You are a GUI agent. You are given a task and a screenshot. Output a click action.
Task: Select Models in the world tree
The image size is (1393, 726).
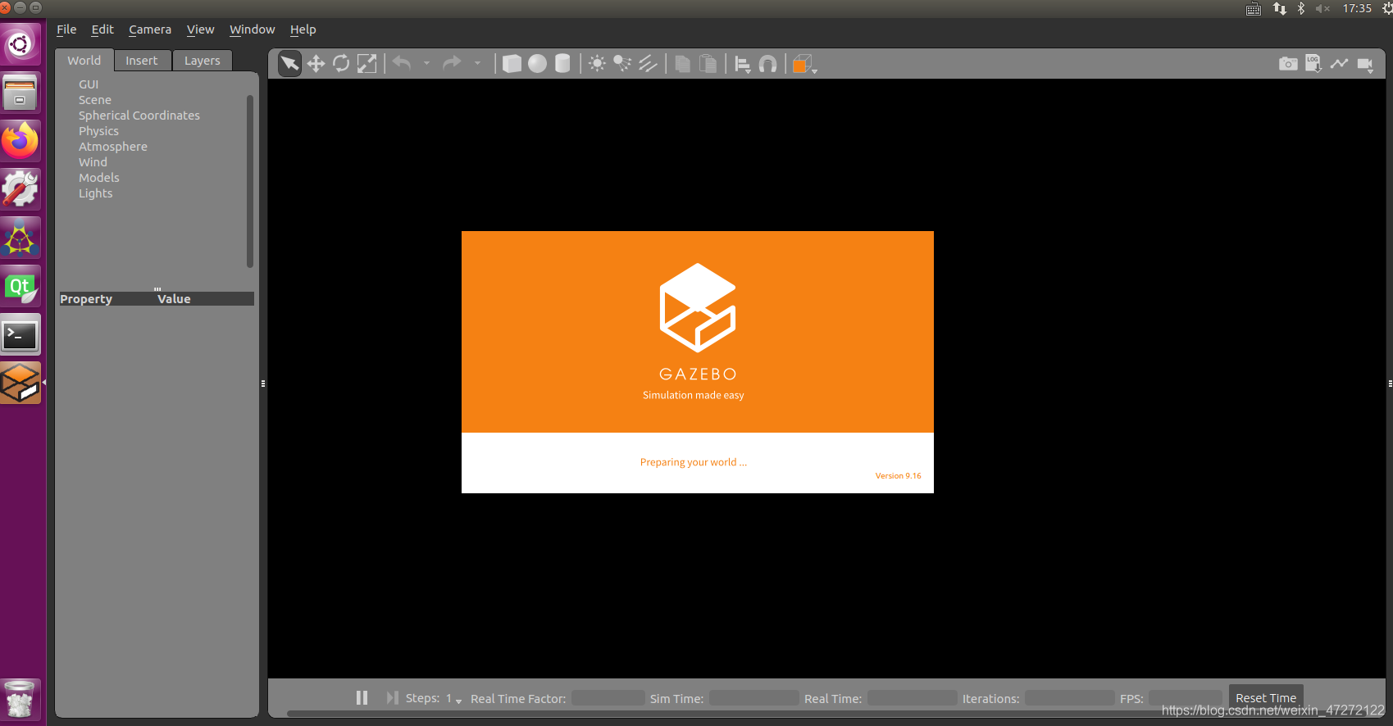tap(99, 178)
